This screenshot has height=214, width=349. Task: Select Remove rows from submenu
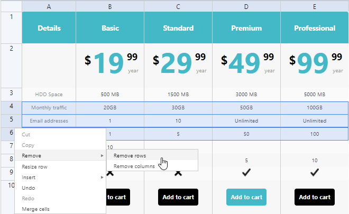click(x=130, y=156)
